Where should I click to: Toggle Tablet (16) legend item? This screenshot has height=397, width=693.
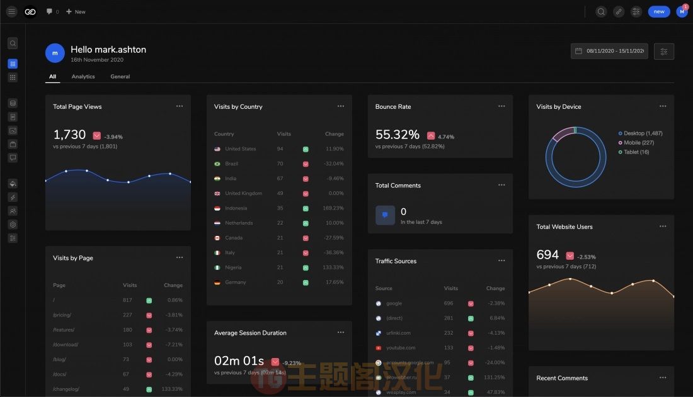click(634, 152)
